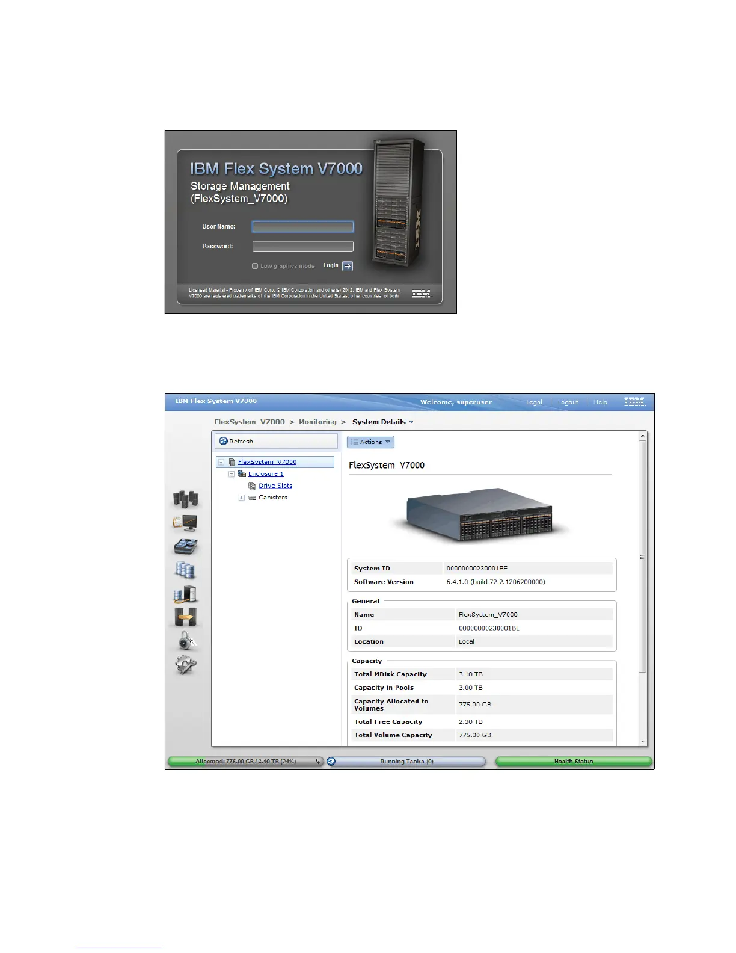Click the Welcome, superuser text
736x953 pixels.
click(x=456, y=402)
